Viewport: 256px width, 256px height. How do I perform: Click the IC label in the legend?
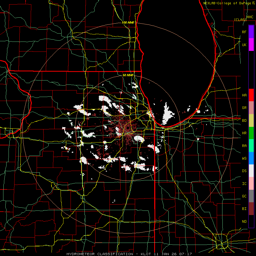click(x=244, y=184)
